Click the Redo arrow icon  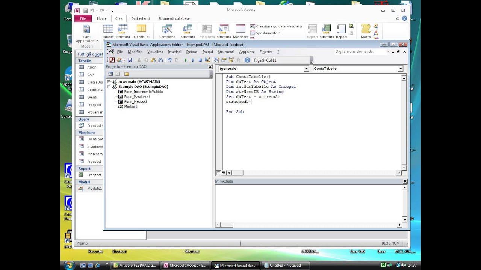click(x=177, y=60)
